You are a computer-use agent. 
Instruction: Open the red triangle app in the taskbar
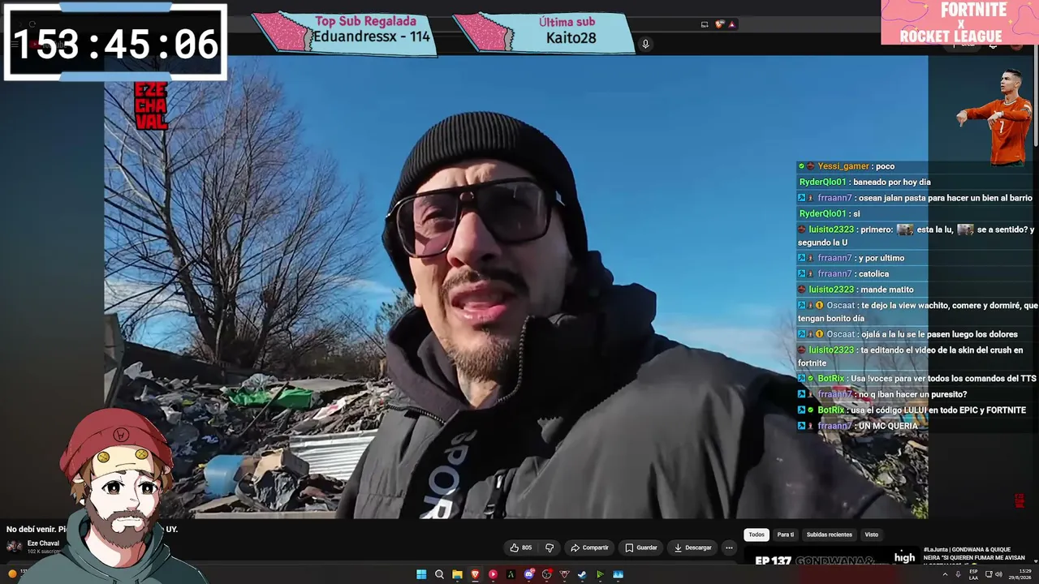point(564,574)
